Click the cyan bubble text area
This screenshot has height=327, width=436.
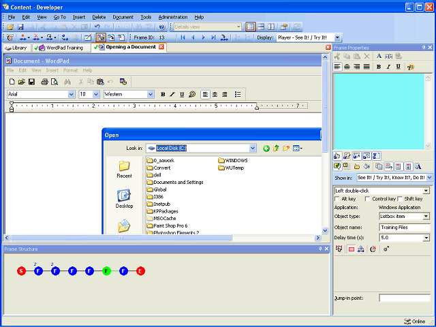click(379, 112)
